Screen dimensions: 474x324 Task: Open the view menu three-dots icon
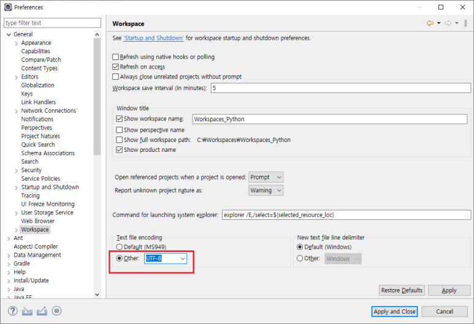pos(465,23)
